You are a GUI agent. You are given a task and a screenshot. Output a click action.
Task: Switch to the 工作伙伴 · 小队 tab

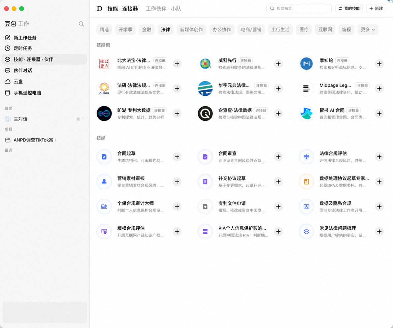point(163,9)
